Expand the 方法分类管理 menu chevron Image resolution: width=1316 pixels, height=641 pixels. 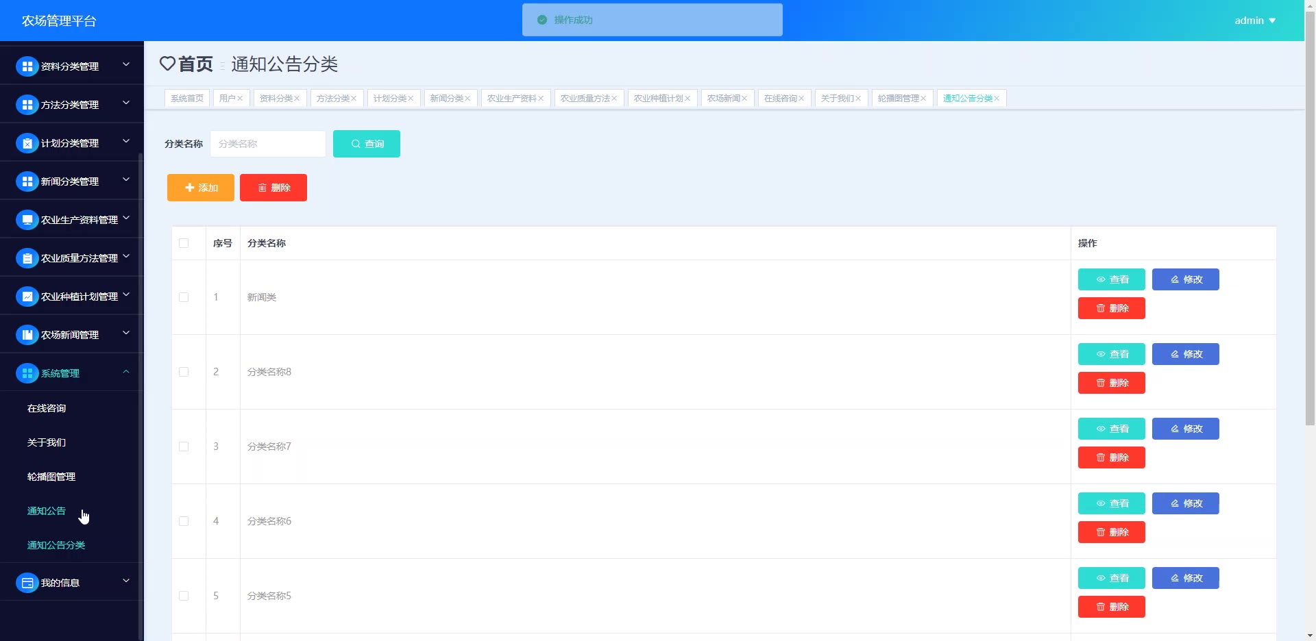[x=126, y=103]
